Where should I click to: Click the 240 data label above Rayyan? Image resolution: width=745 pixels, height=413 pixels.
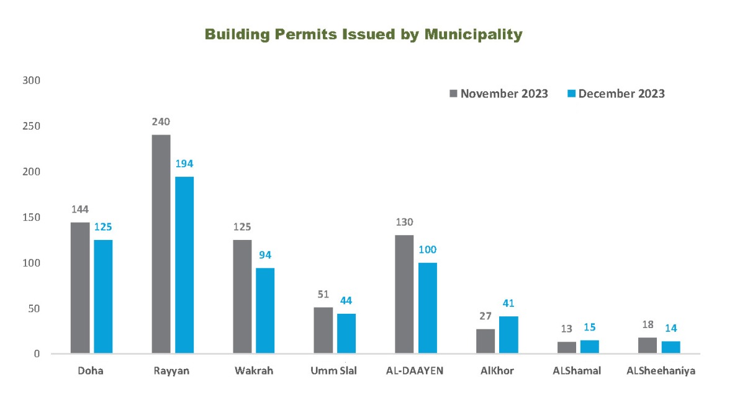tap(161, 122)
